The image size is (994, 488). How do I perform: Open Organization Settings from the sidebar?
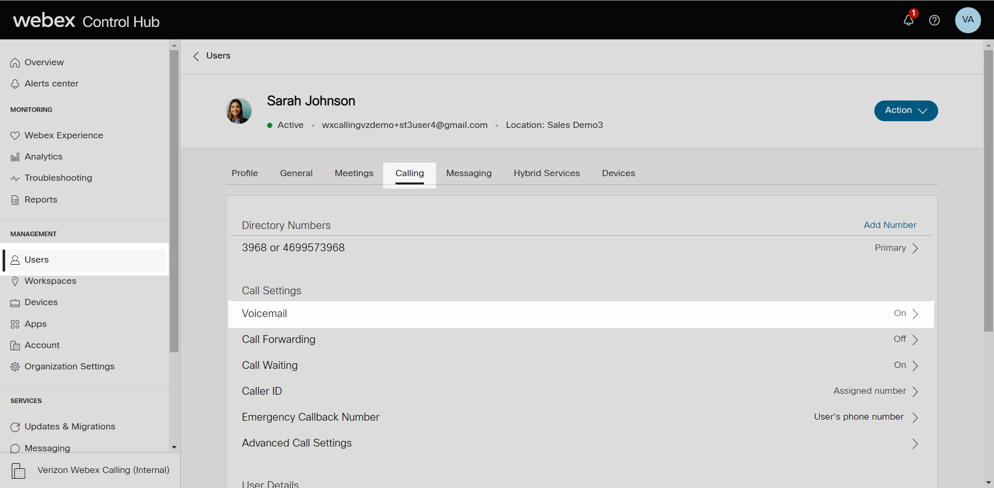pos(16,366)
